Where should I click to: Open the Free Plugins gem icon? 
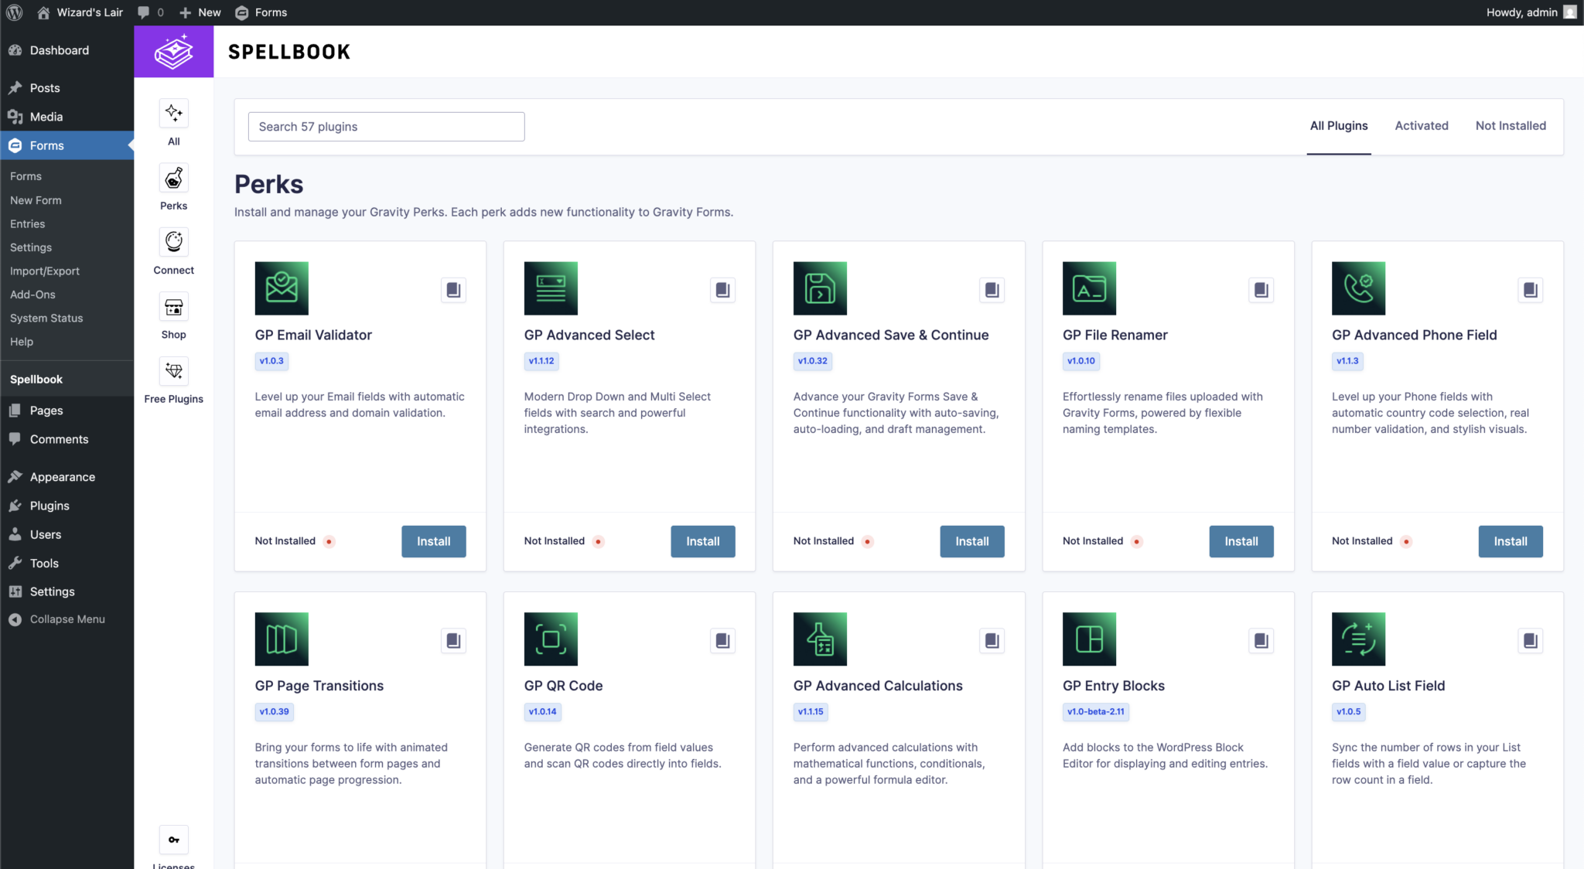(x=173, y=372)
